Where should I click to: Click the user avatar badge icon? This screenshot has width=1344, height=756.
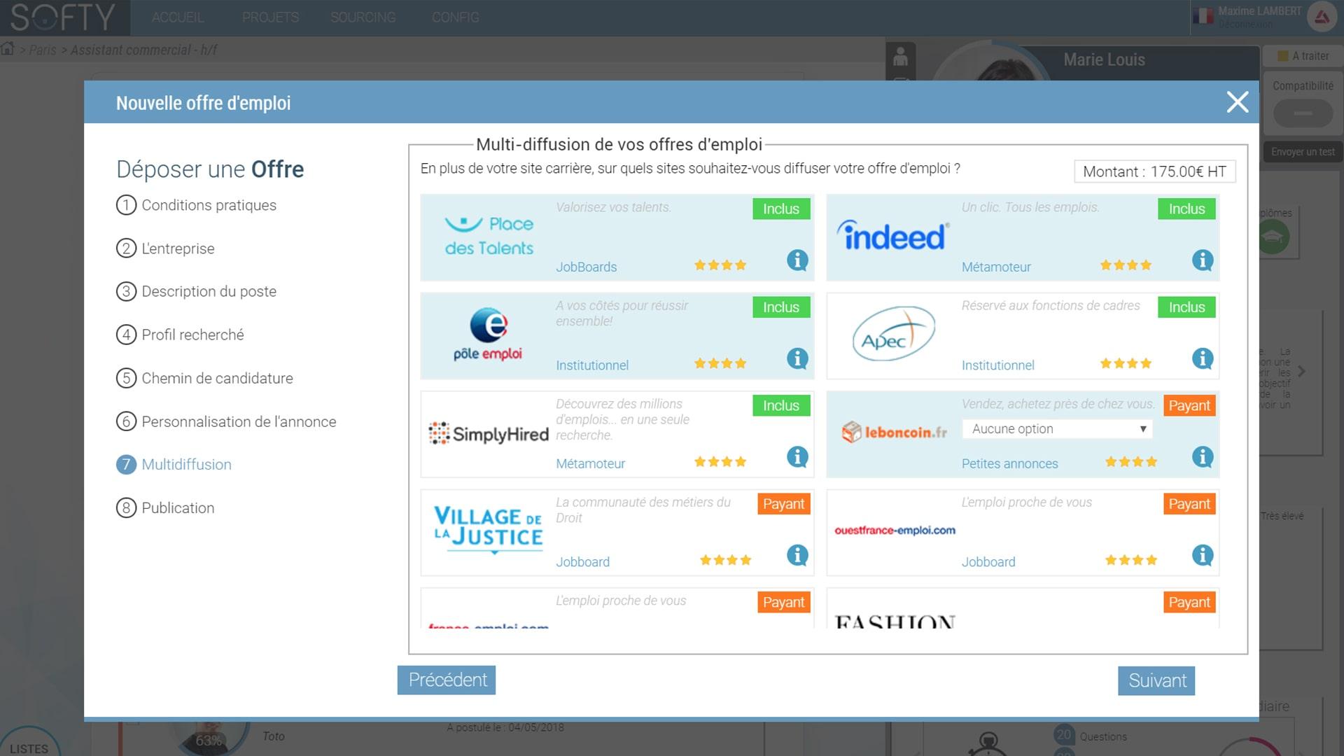pos(1322,17)
